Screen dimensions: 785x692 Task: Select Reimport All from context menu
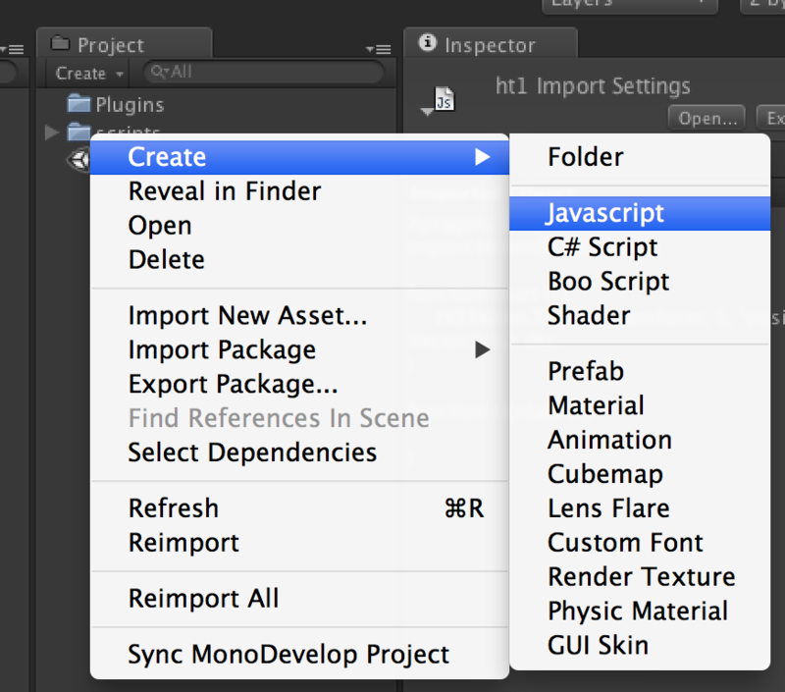tap(204, 598)
